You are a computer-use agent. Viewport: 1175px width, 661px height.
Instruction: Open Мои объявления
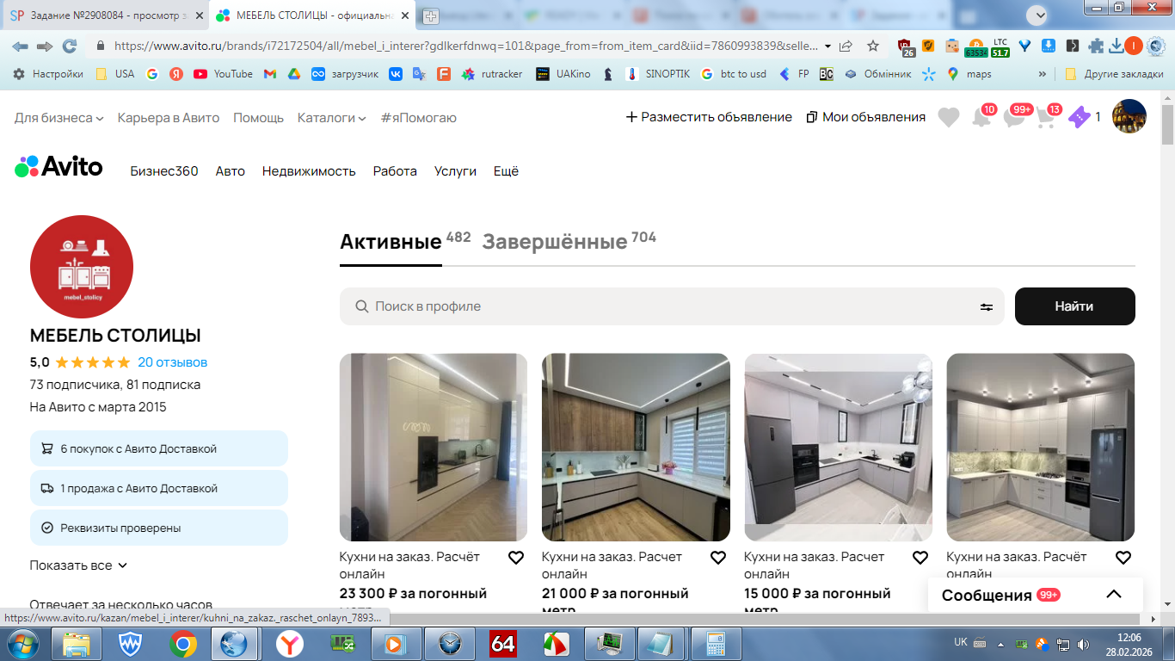[x=866, y=117]
